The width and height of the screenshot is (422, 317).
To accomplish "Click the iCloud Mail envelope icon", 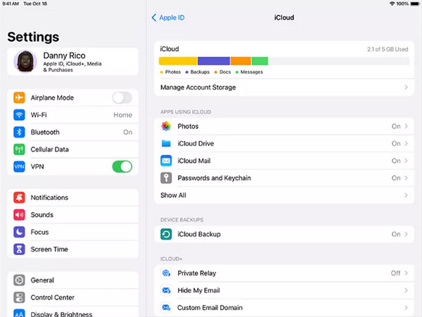I will (166, 161).
